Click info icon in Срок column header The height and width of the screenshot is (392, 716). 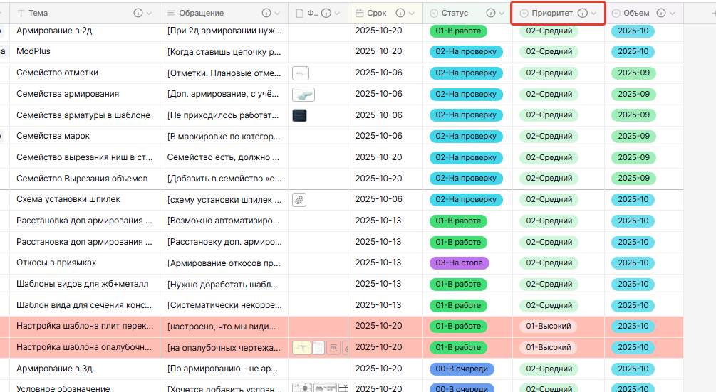tap(400, 13)
